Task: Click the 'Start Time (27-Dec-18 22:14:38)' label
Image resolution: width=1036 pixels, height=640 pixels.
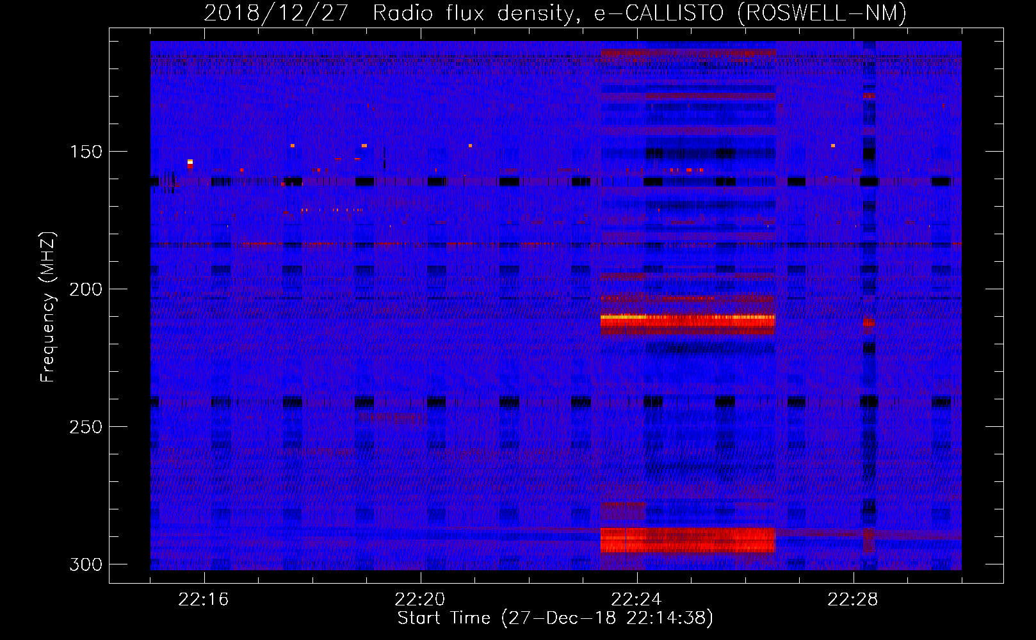Action: 555,618
